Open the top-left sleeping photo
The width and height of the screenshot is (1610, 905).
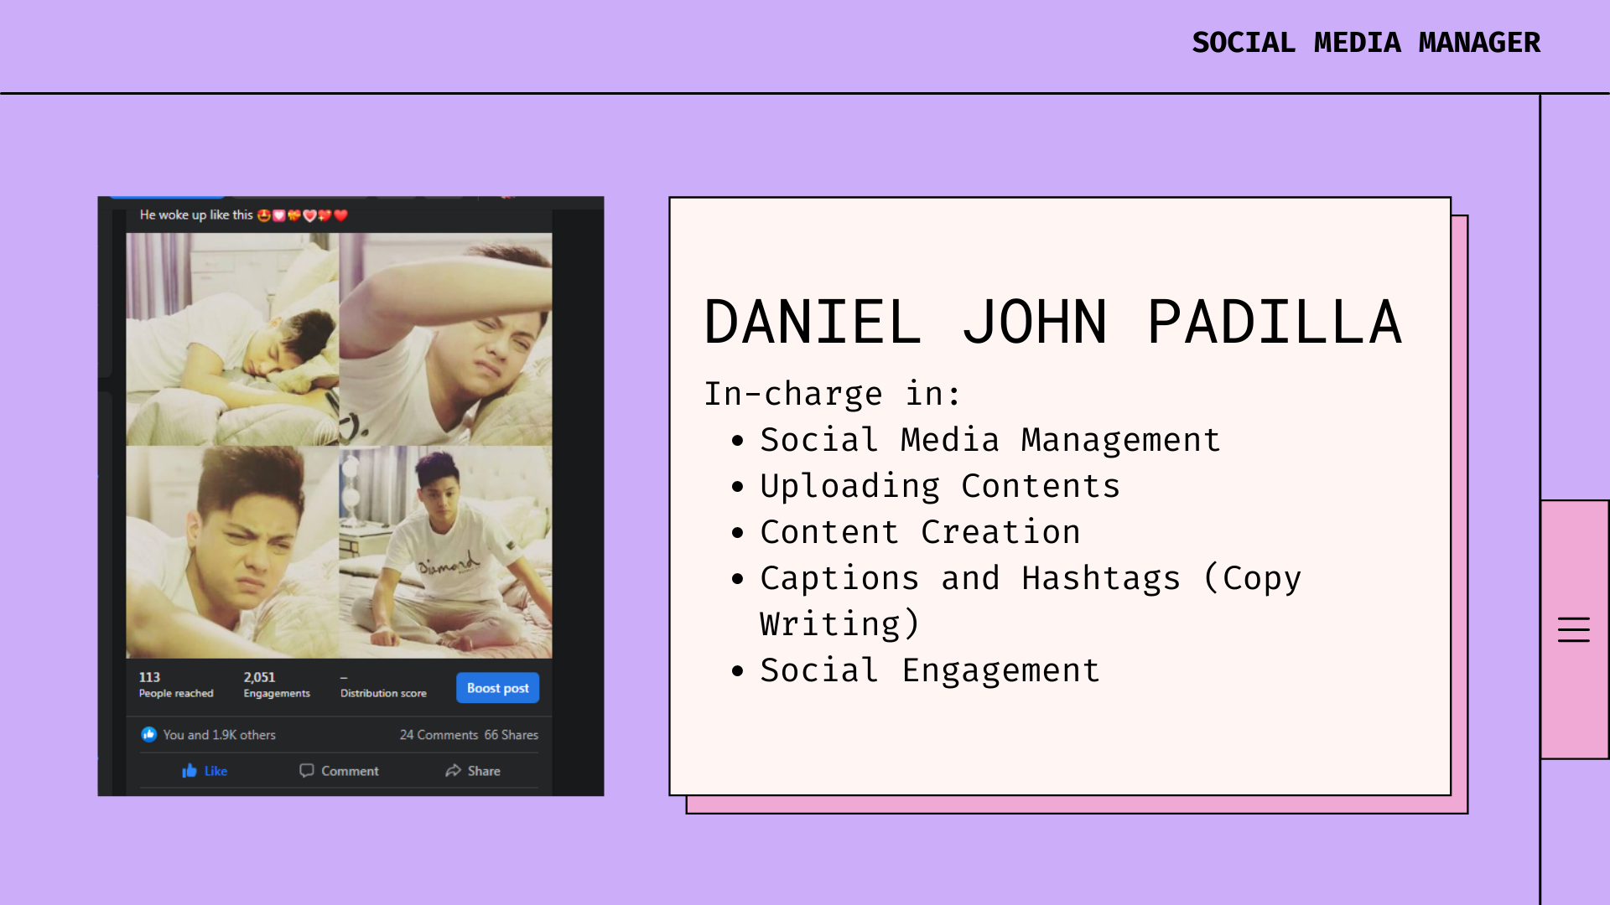(x=232, y=339)
